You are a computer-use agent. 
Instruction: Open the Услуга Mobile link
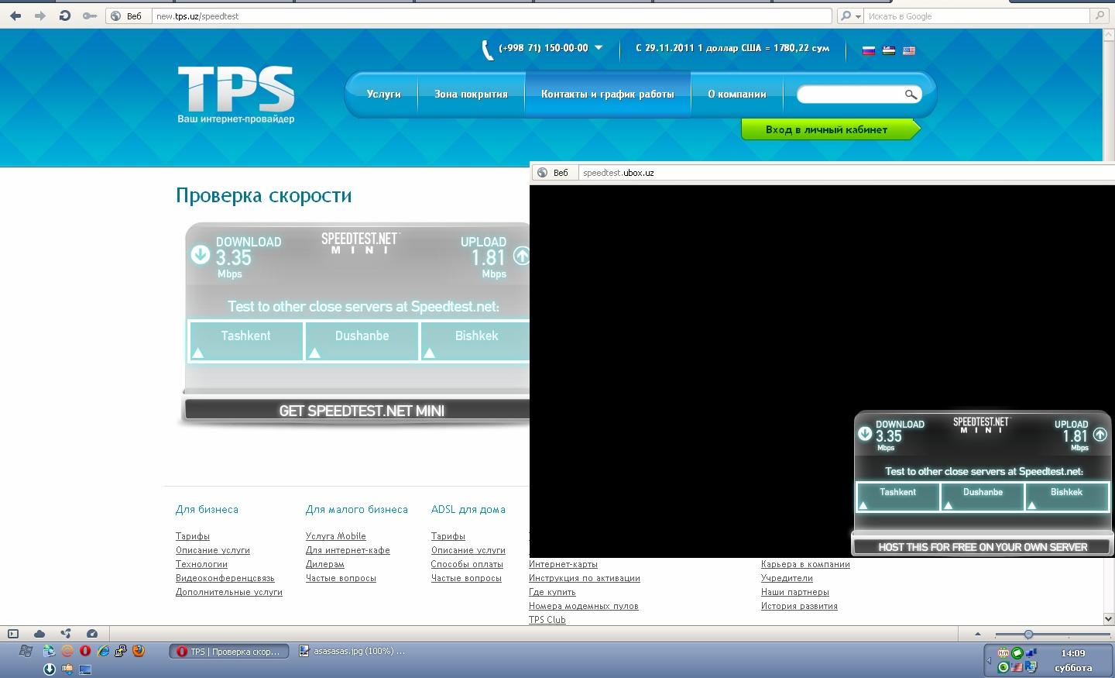[335, 536]
